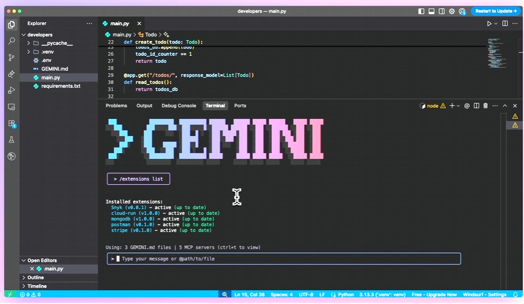524x304 pixels.
Task: Open the Search view in activity bar
Action: 11,41
